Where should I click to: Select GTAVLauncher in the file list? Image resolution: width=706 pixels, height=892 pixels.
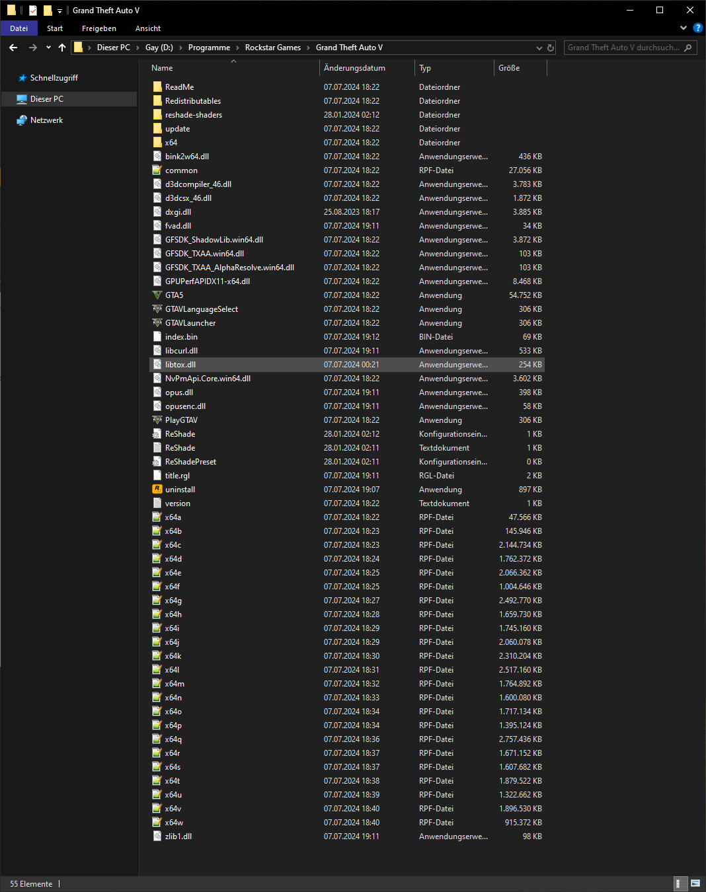[191, 322]
